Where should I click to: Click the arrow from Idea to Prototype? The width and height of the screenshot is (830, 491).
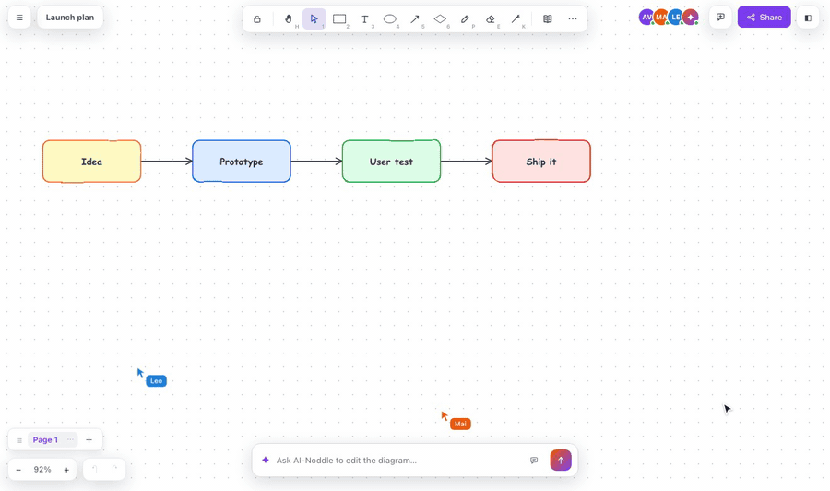[167, 161]
